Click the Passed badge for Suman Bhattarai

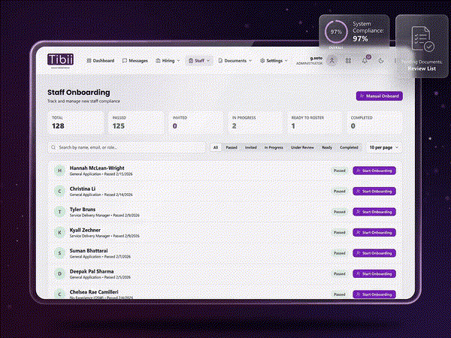[340, 253]
